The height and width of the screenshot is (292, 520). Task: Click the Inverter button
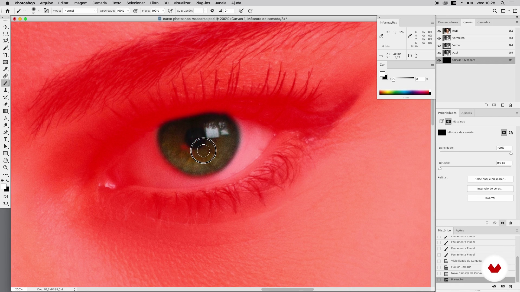(x=490, y=198)
